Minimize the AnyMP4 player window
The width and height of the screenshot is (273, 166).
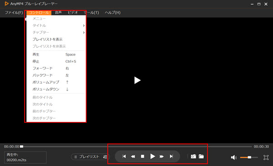(x=252, y=4)
